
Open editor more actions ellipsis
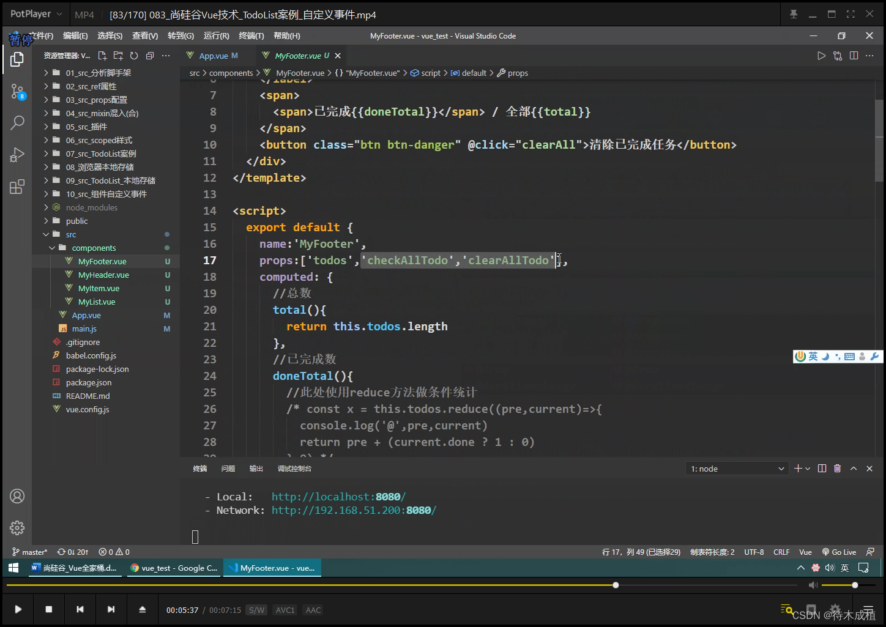click(869, 56)
